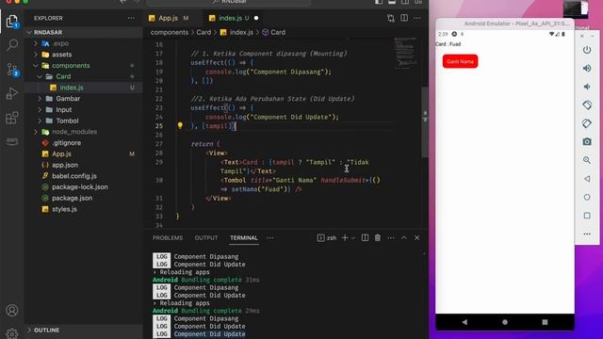The image size is (603, 339).
Task: Open editor more actions ellipsis
Action: [416, 18]
